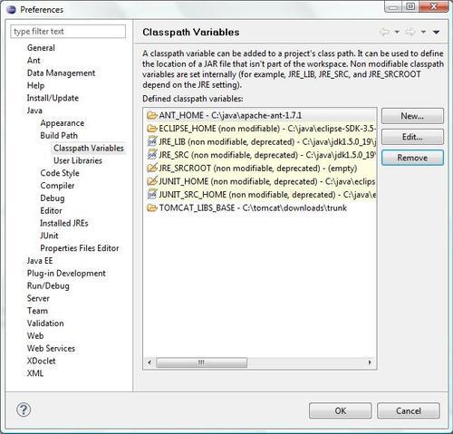Click the scrollbar right arrow
This screenshot has height=434, width=453.
[370, 362]
